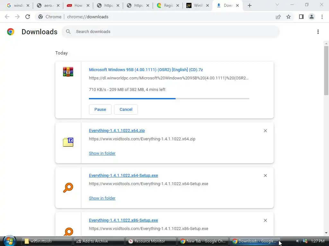Switch to Add to Archive taskbar window
The height and width of the screenshot is (246, 329).
point(99,241)
